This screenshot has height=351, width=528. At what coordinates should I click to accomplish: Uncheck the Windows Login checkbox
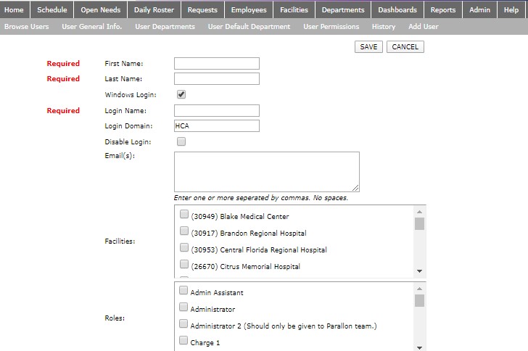[181, 94]
